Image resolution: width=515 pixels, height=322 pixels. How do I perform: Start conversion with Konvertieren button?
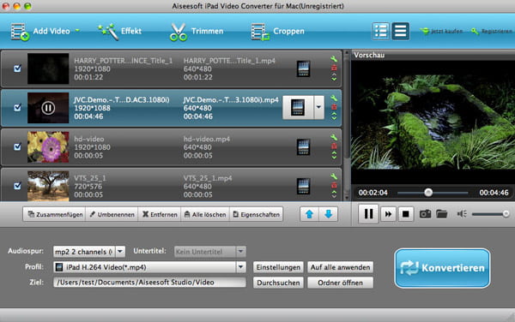point(442,268)
